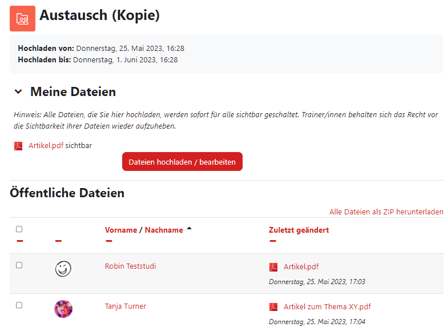This screenshot has height=331, width=447.
Task: Check the box for Tanja Turner
Action: click(x=19, y=305)
